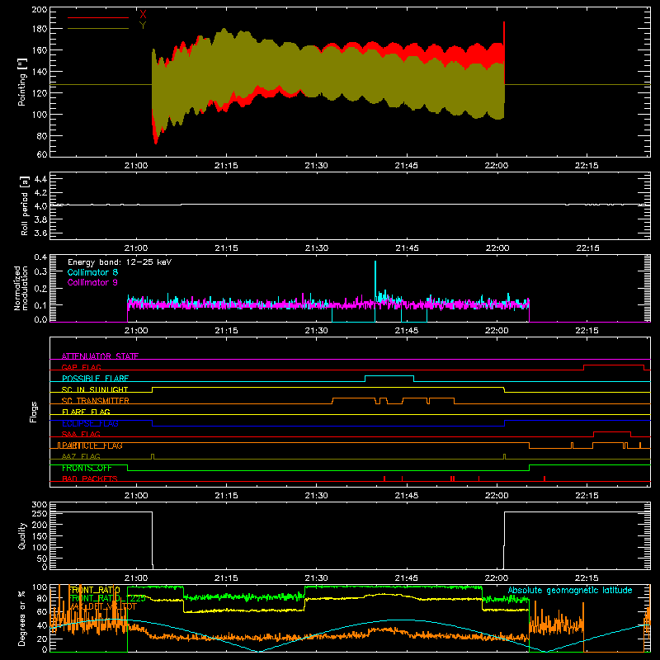The height and width of the screenshot is (660, 660).
Task: Click the green FRONT_RATIO_1225 legend label
Action: click(107, 598)
